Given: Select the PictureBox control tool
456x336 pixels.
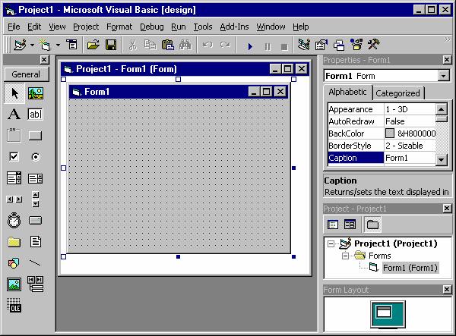Looking at the screenshot, I should click(x=36, y=93).
